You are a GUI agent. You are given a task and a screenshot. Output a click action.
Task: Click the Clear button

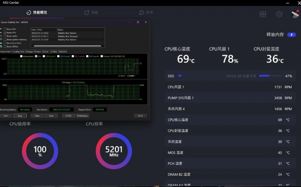point(37,116)
